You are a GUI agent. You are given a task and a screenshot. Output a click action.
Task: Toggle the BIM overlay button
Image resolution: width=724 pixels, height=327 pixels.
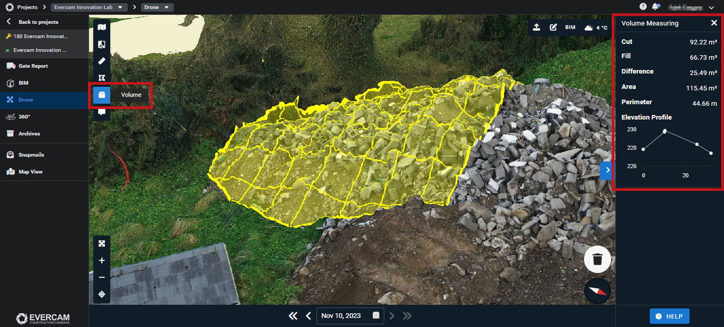[x=570, y=28]
